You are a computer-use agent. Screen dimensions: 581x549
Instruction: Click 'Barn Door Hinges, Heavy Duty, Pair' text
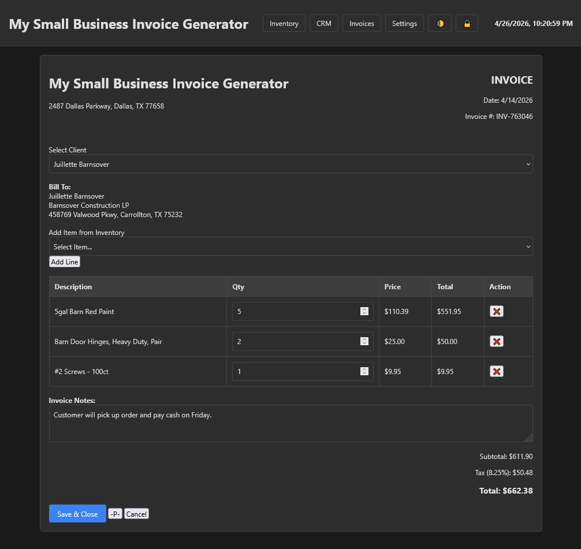(x=108, y=342)
